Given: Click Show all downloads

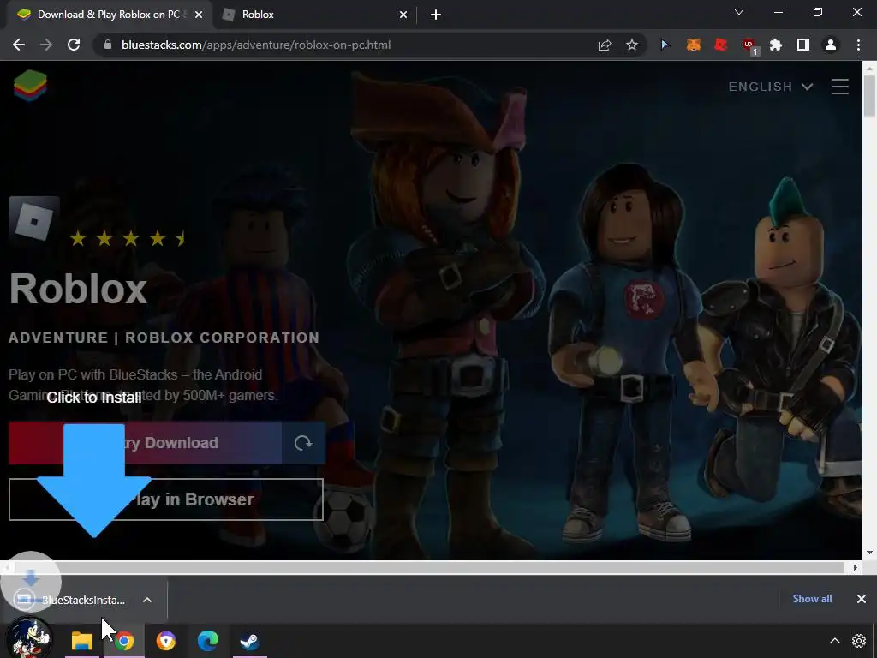Looking at the screenshot, I should coord(812,599).
